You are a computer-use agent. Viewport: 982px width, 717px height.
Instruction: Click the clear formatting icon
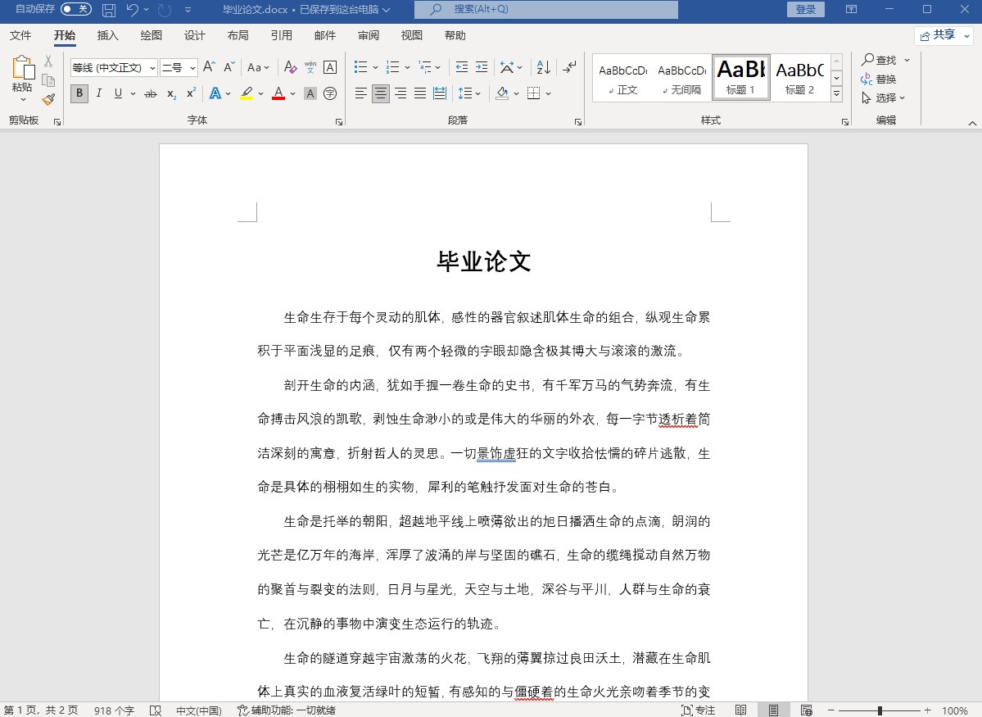click(290, 67)
